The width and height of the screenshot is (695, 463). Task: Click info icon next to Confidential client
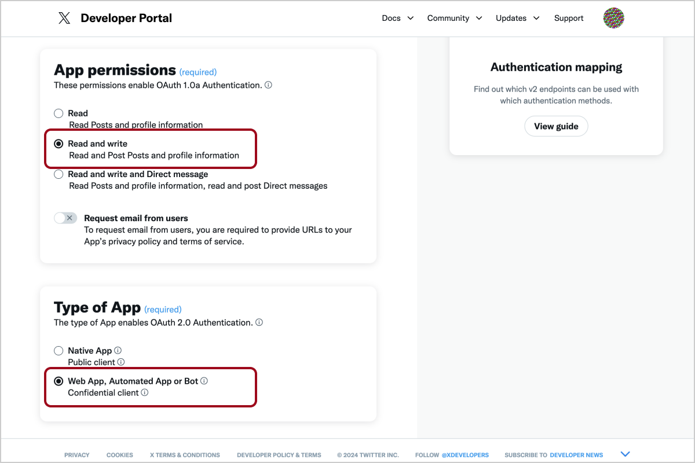[145, 392]
